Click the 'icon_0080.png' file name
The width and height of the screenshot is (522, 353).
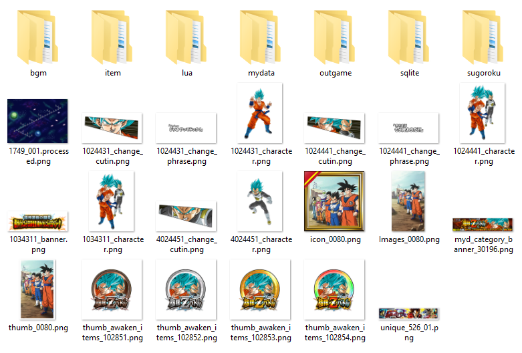point(336,239)
